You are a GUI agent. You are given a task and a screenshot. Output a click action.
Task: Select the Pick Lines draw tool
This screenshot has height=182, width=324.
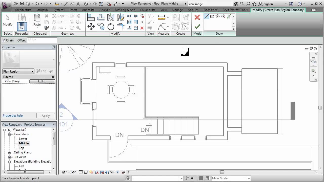click(229, 17)
